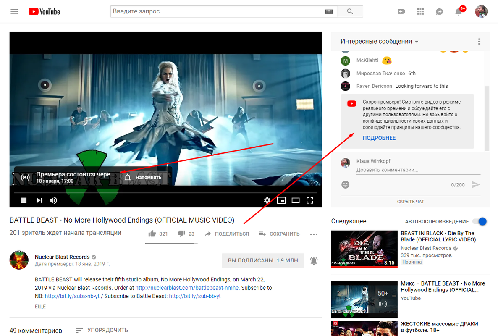Expand the chat filter dropdown "Интересные сообщения"
This screenshot has height=336, width=498.
[x=380, y=42]
